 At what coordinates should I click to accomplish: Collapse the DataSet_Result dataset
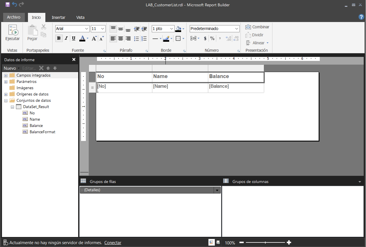[x=12, y=107]
